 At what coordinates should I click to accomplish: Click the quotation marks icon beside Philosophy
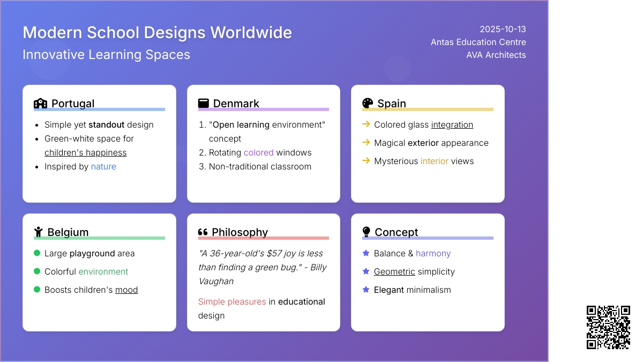click(203, 232)
